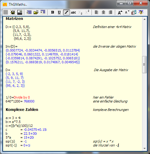The image size is (150, 154).
Task: Click comment 'Die Ausgabe der Matrix'
Action: click(x=111, y=70)
